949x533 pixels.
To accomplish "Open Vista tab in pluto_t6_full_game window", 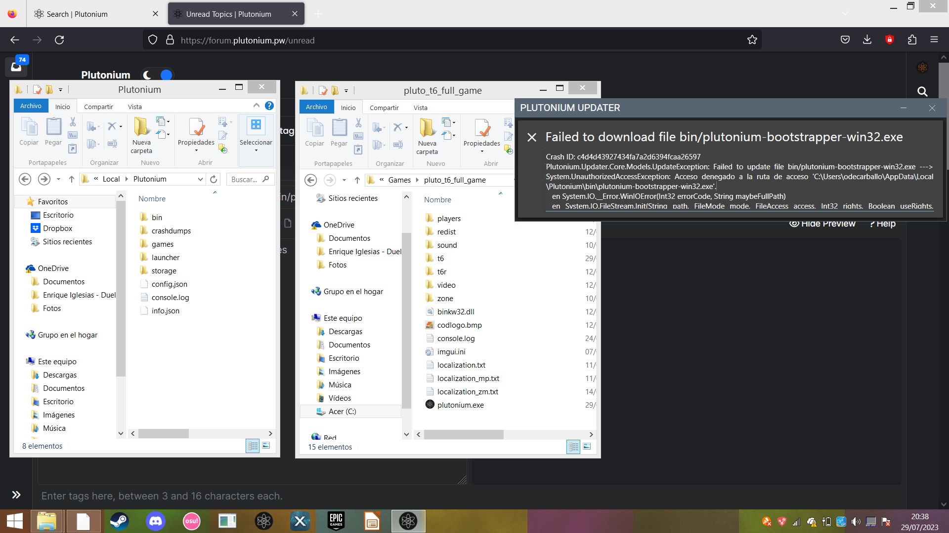I will click(421, 108).
